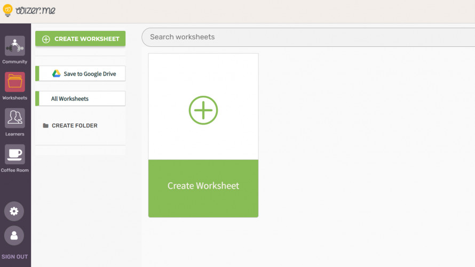Open the Community section icon
The width and height of the screenshot is (475, 267).
[14, 46]
